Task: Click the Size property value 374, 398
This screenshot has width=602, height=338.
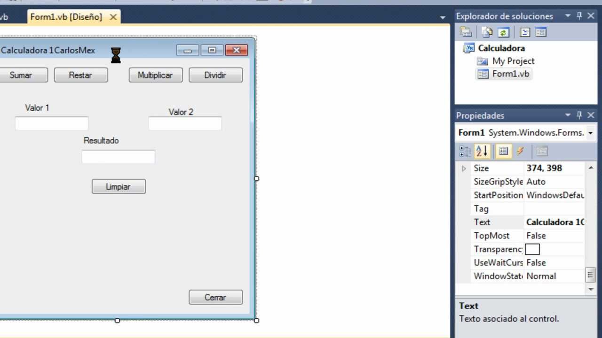Action: (544, 168)
